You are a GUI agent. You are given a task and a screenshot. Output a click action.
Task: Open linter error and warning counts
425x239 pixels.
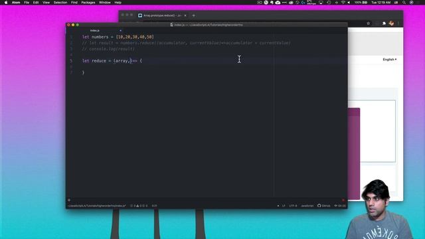[x=139, y=206]
